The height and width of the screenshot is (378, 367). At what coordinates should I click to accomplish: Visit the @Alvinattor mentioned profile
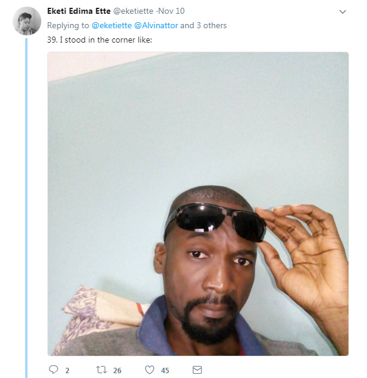(156, 26)
